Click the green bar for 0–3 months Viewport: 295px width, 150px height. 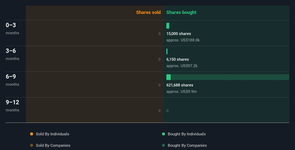168,26
